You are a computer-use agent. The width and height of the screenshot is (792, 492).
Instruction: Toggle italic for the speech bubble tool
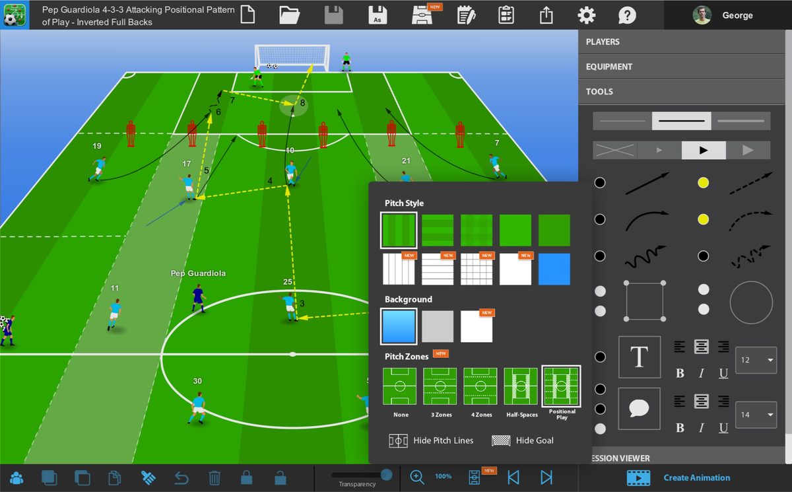coord(701,428)
